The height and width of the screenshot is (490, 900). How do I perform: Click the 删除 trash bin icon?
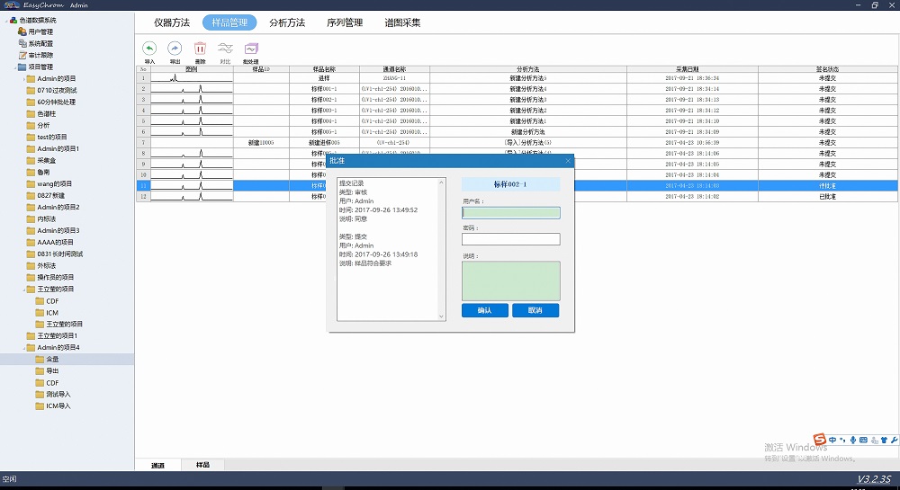200,49
